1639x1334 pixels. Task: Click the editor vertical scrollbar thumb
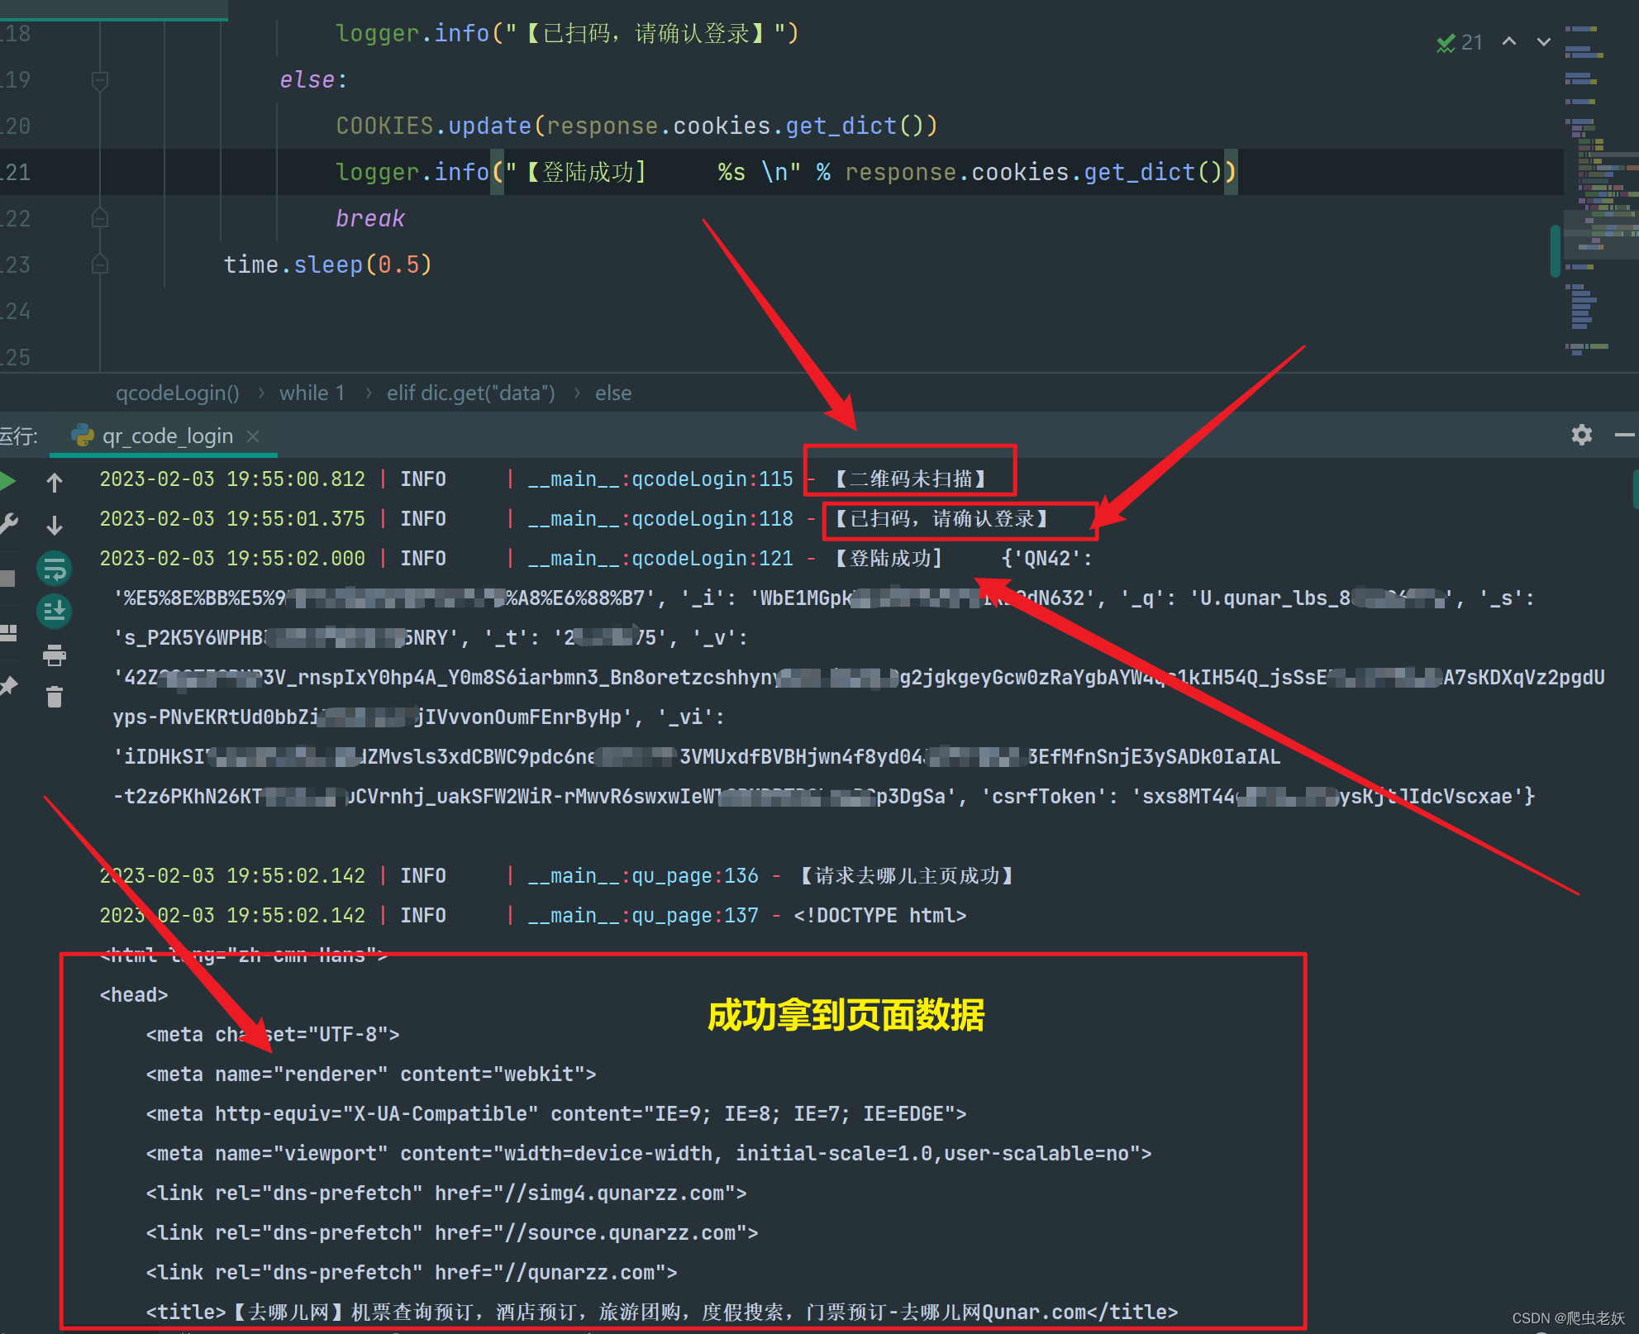(1555, 250)
